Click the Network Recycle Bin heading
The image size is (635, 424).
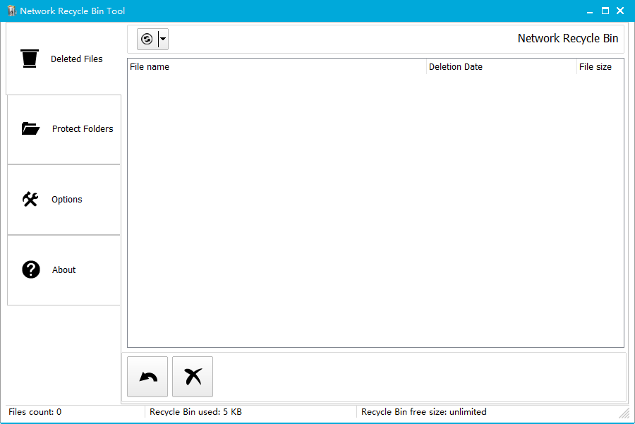tap(568, 38)
